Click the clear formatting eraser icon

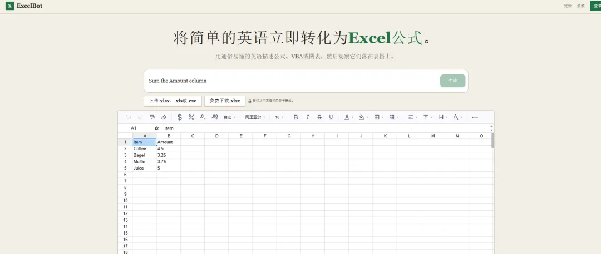(x=164, y=117)
